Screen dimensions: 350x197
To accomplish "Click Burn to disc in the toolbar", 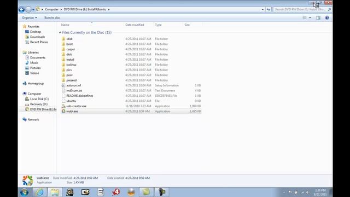I will tap(52, 18).
